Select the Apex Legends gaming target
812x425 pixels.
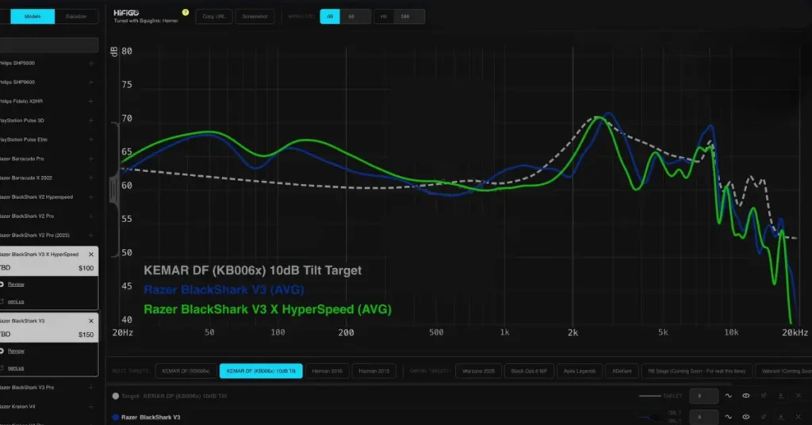(x=580, y=371)
